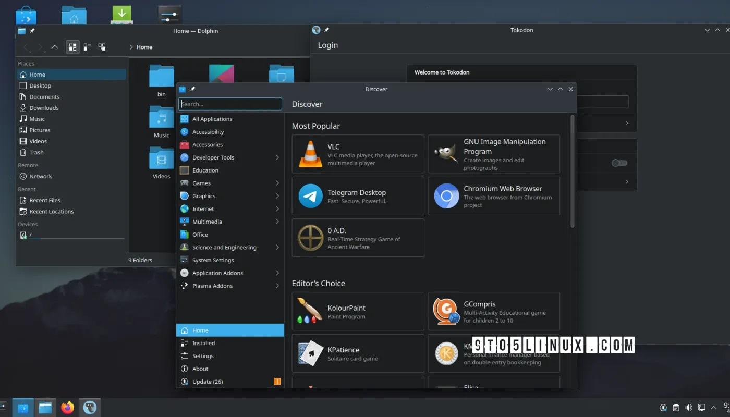
Task: Select KolourPaint in Editor's Choice
Action: 358,311
